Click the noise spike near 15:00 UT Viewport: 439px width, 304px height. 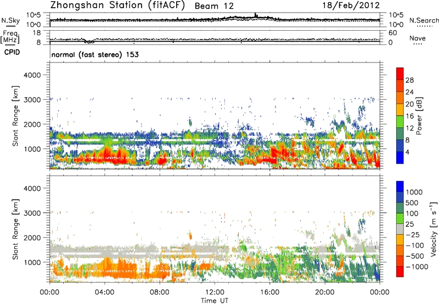[x=255, y=15]
